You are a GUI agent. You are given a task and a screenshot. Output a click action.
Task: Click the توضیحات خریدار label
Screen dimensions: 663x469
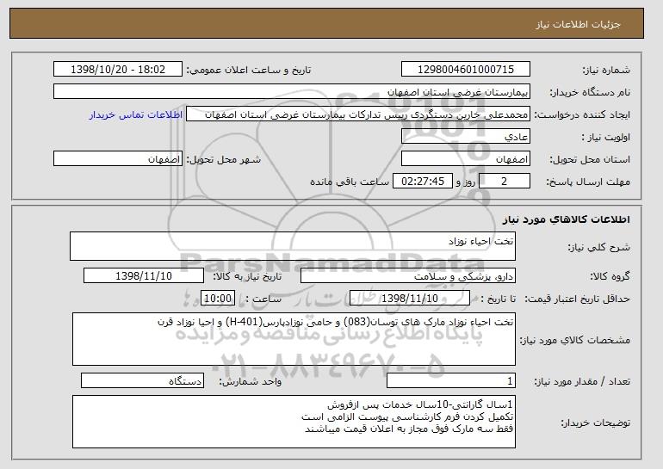point(595,423)
